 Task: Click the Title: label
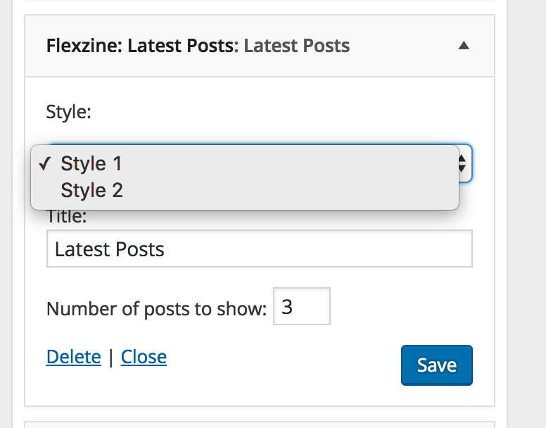point(67,217)
